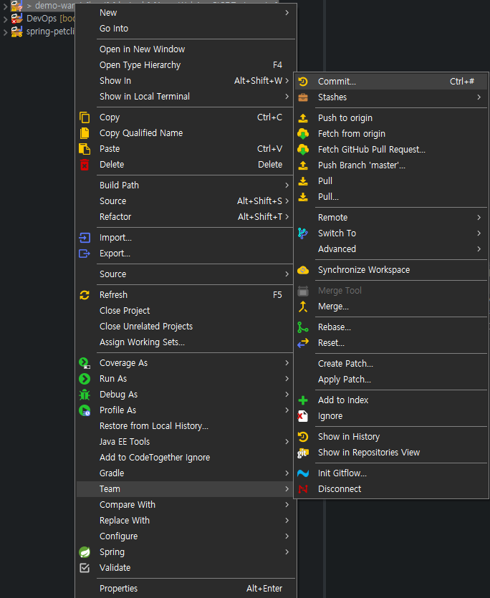Image resolution: width=490 pixels, height=598 pixels.
Task: Click the green Add to Index plus icon
Action: 303,400
